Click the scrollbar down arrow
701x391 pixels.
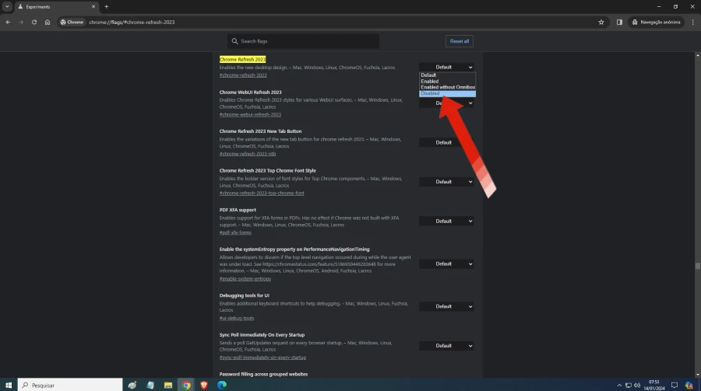pos(697,375)
